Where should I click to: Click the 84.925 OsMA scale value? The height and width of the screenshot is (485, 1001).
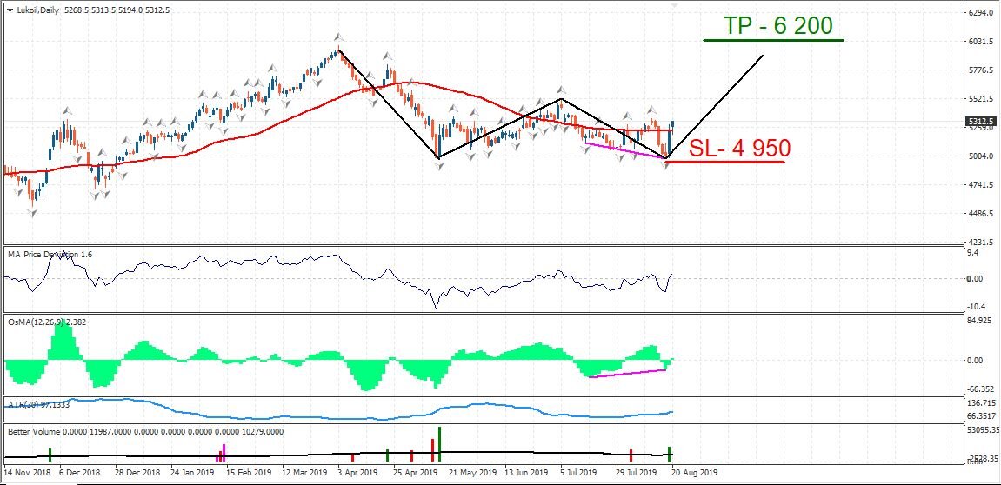(x=981, y=321)
